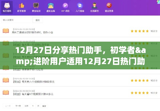This screenshot has height=111, width=160.
Task: Click the 确定 page jump button
Action: click(44, 106)
